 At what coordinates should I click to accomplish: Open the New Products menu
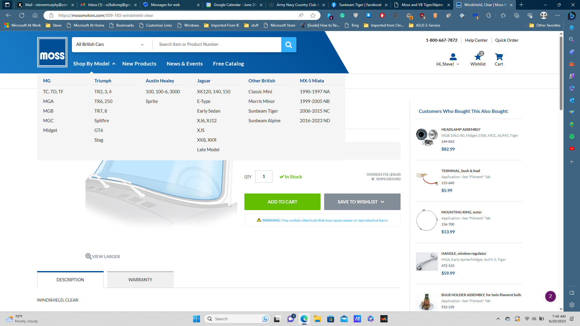(139, 64)
